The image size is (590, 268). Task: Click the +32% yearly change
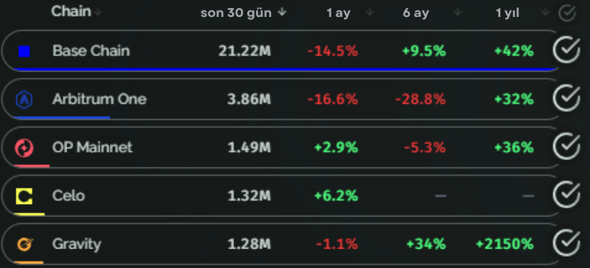pos(513,99)
